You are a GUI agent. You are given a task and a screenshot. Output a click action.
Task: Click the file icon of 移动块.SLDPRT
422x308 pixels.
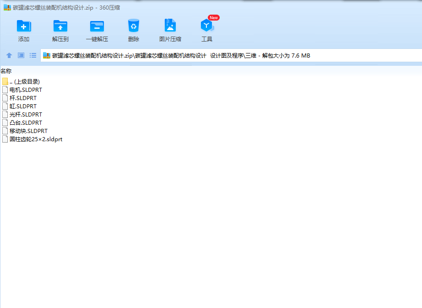(5, 131)
